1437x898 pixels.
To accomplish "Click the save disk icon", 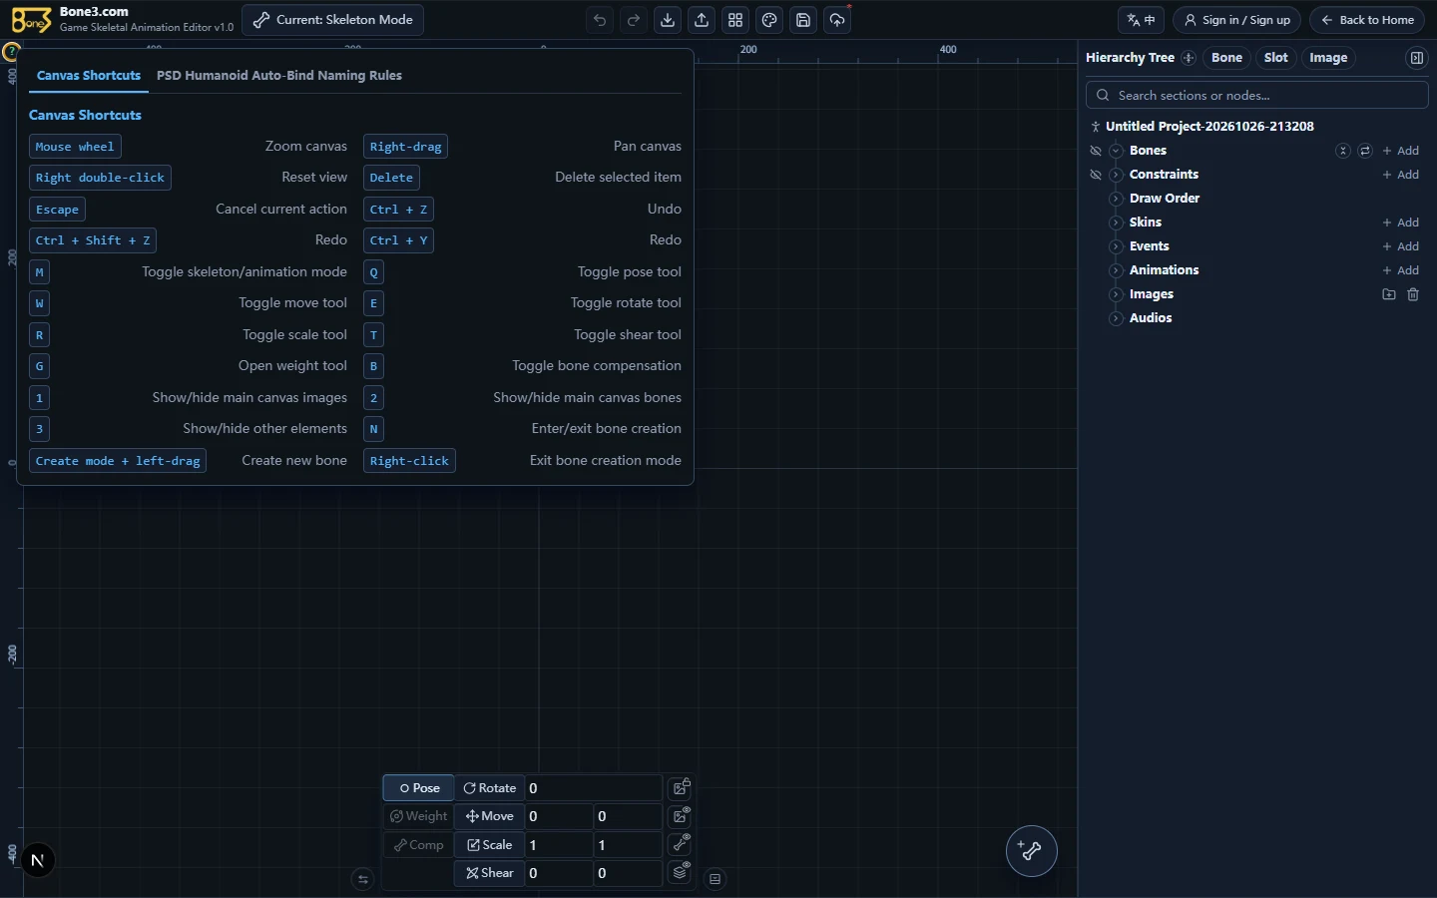I will click(803, 20).
